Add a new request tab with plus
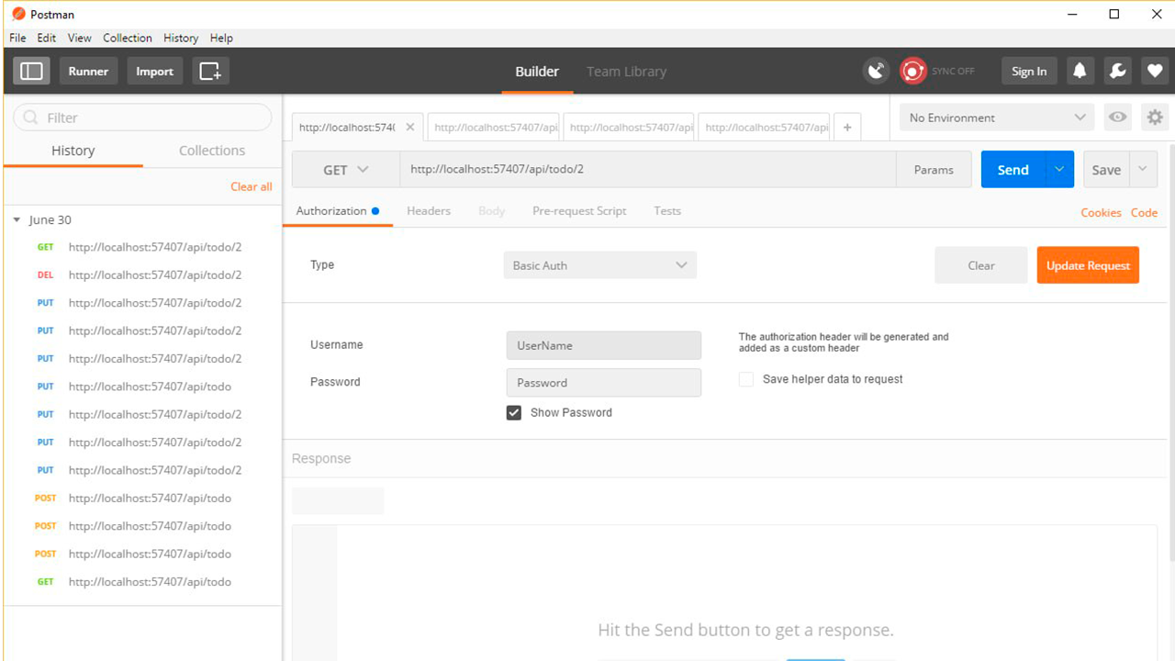Image resolution: width=1175 pixels, height=661 pixels. coord(847,128)
